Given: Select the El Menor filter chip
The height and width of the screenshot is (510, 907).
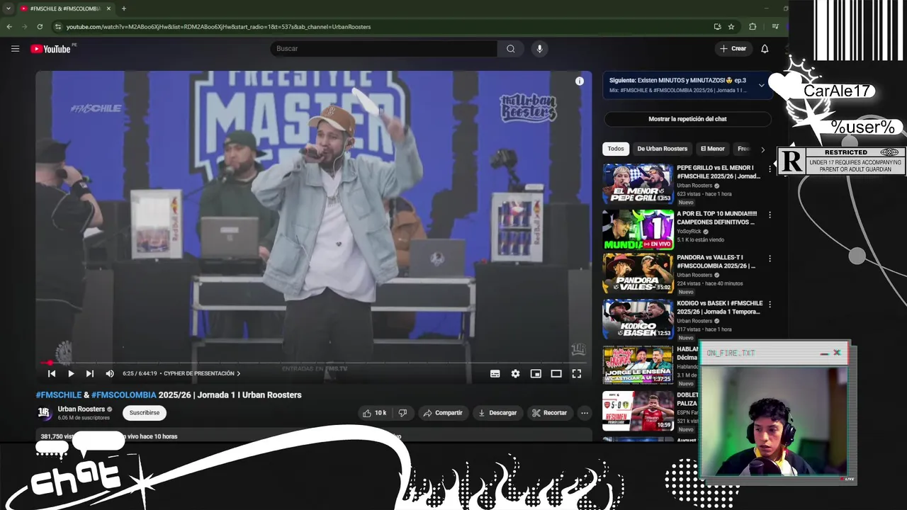Looking at the screenshot, I should click(712, 149).
